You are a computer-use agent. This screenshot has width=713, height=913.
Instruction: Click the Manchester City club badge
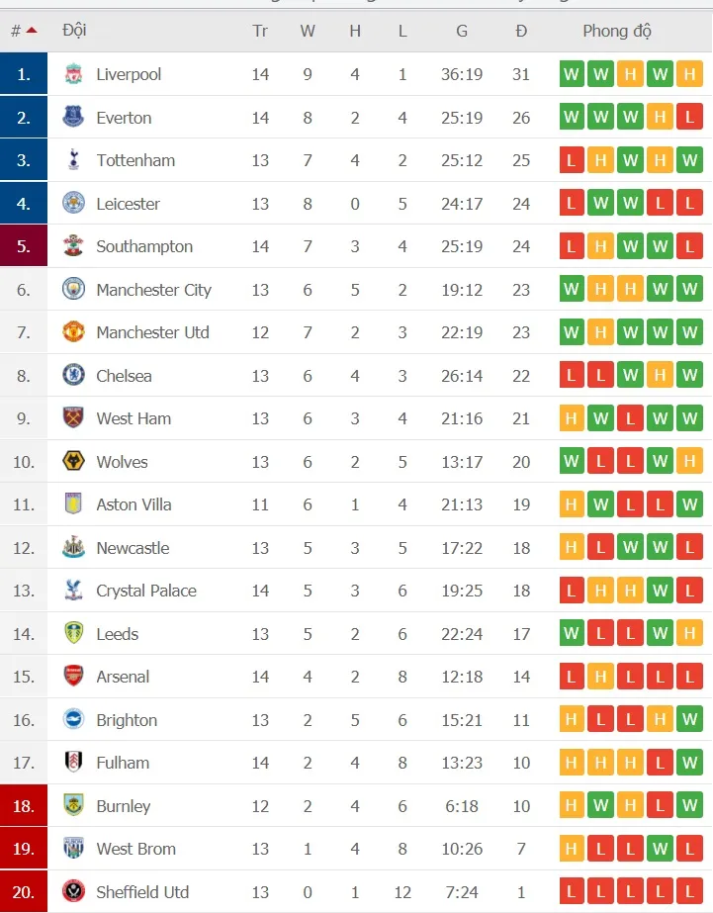coord(72,290)
